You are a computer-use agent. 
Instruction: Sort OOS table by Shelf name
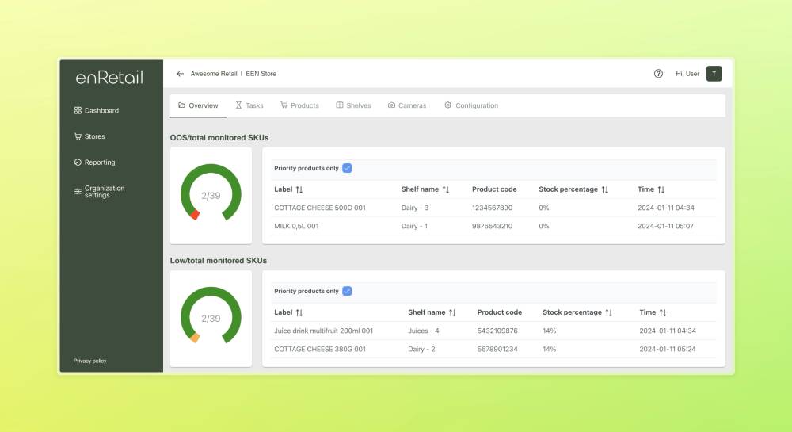445,189
